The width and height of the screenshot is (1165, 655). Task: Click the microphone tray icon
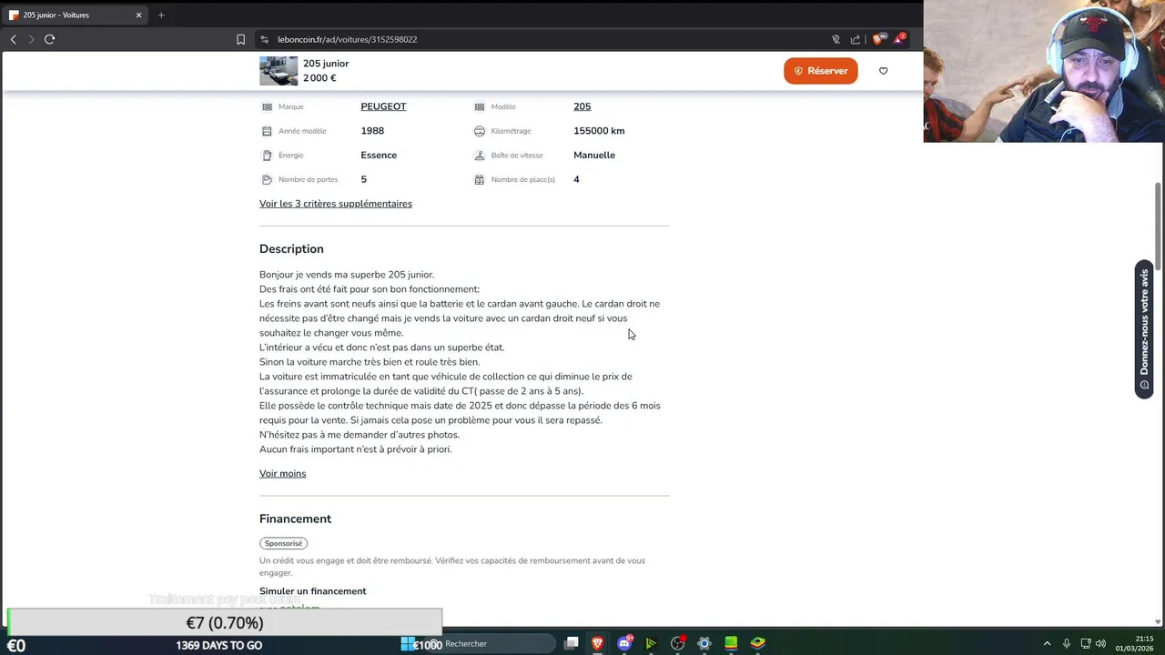pos(1066,643)
